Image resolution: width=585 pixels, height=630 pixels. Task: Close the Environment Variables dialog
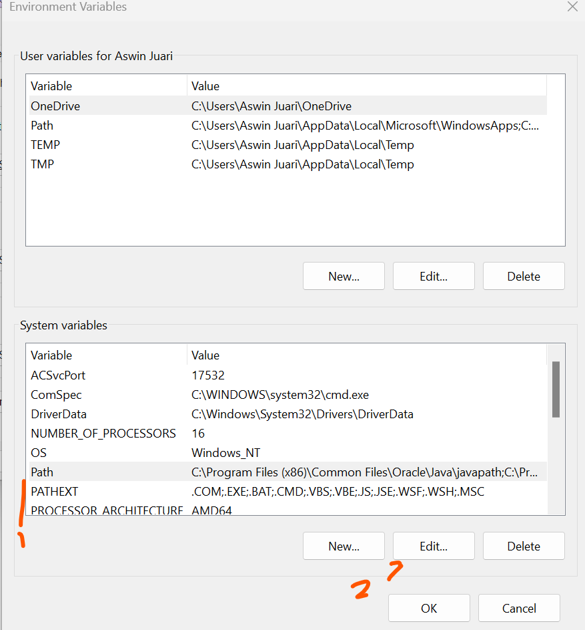point(572,7)
